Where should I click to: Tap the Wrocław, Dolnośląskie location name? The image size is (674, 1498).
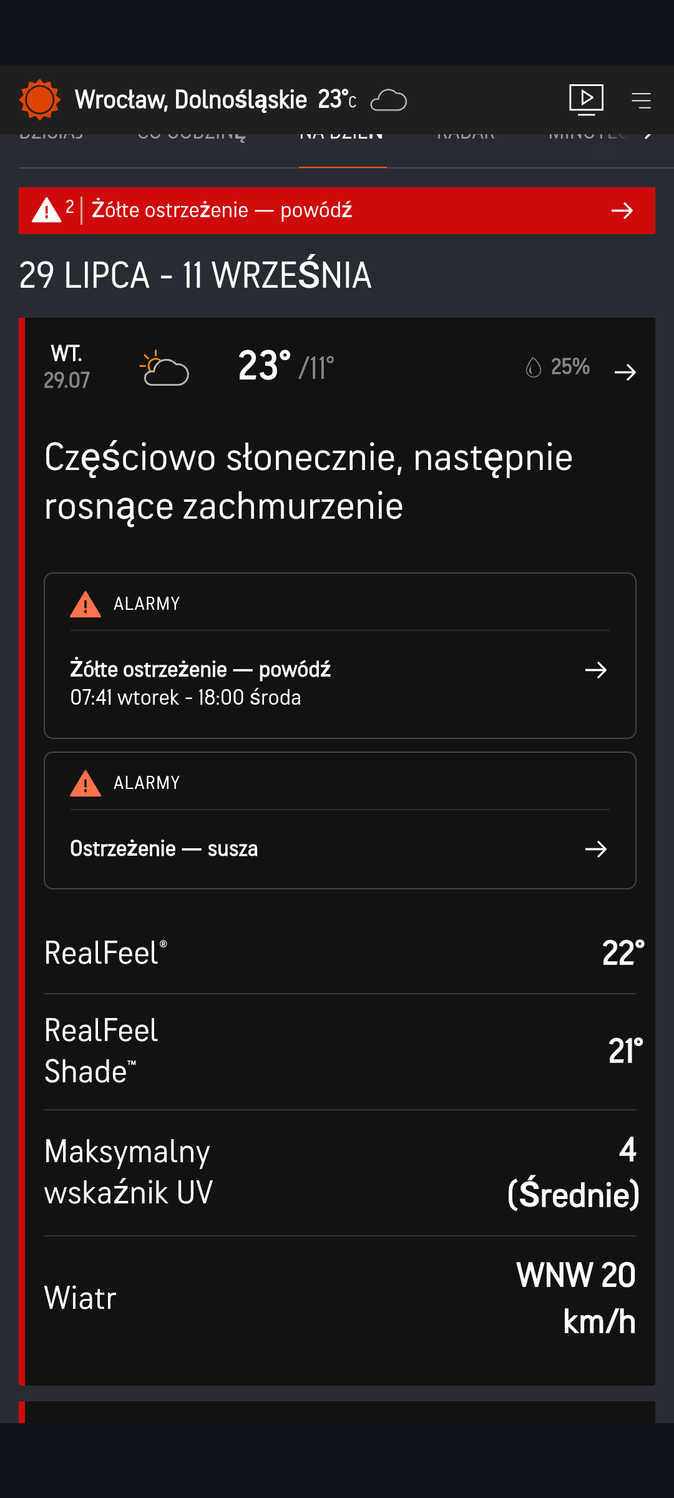pos(191,100)
